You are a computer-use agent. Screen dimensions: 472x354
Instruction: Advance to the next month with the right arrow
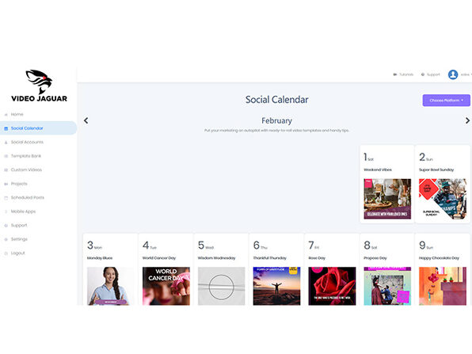pyautogui.click(x=467, y=120)
